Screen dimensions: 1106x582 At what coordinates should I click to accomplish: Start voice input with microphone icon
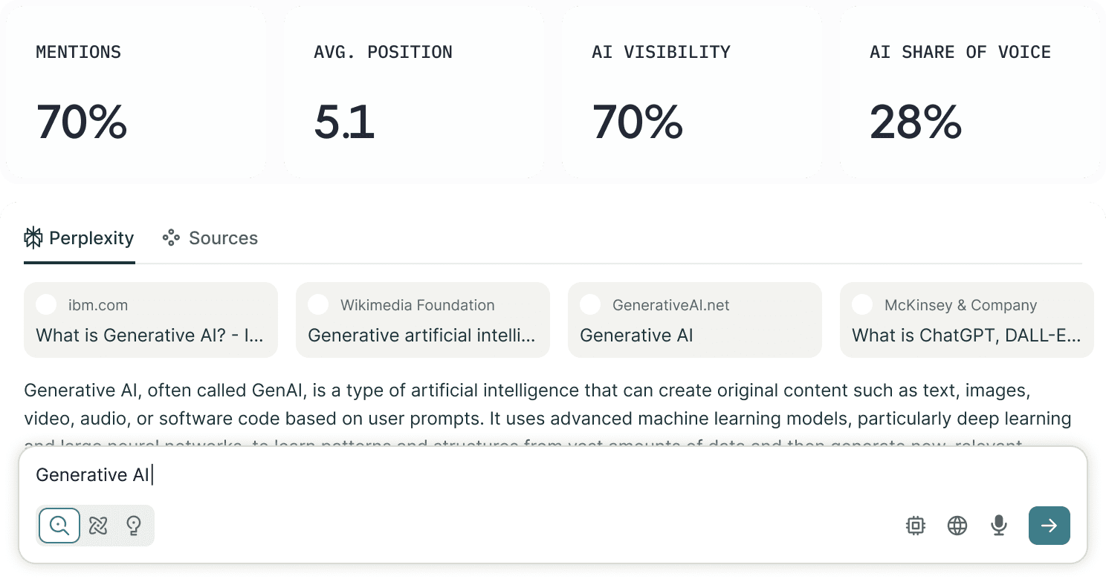pyautogui.click(x=999, y=526)
